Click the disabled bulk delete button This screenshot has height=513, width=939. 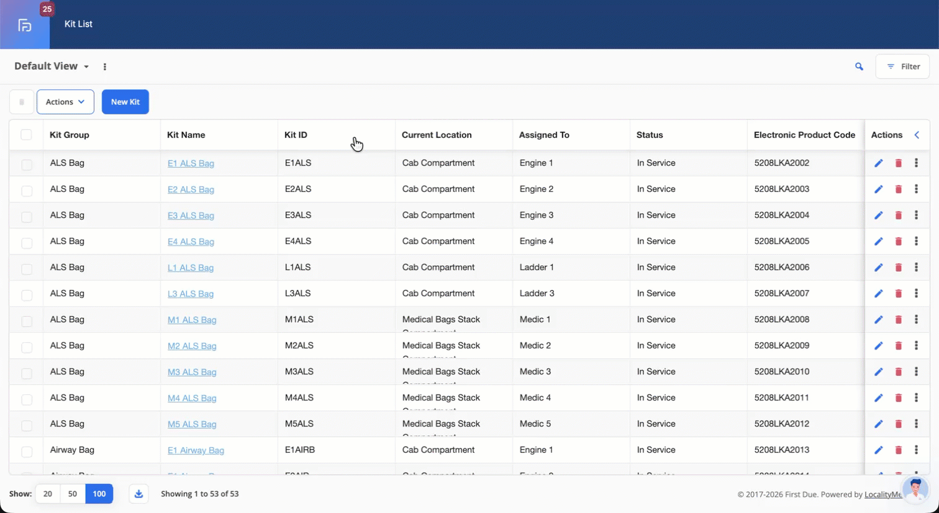(x=22, y=102)
